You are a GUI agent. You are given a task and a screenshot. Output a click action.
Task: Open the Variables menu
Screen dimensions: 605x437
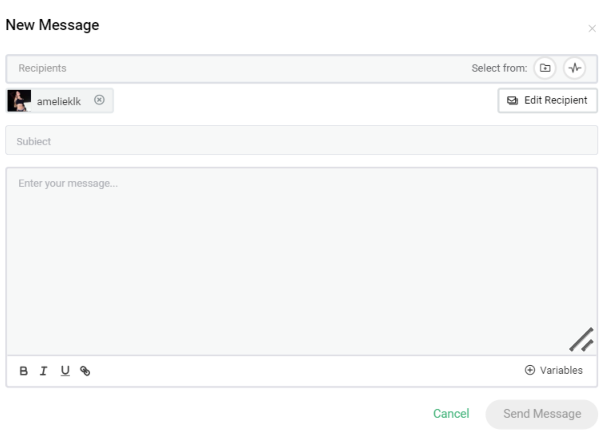pyautogui.click(x=561, y=370)
